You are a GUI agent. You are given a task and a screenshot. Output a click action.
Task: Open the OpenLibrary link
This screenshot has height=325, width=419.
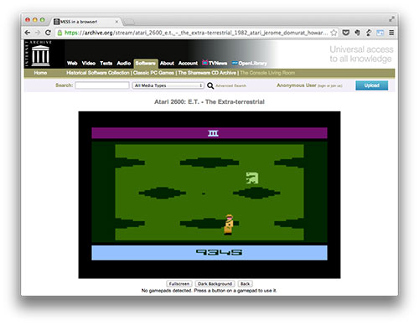249,63
